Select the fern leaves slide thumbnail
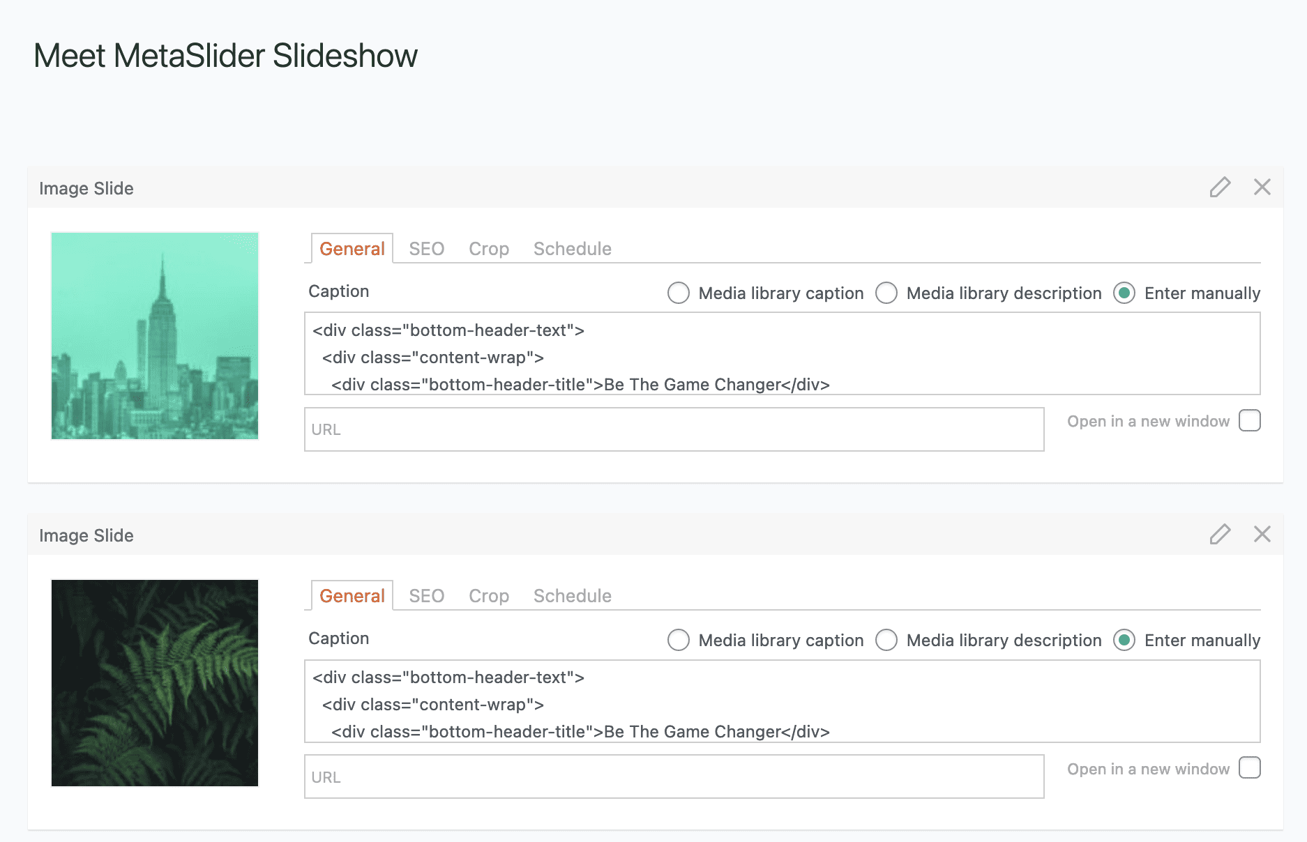Image resolution: width=1307 pixels, height=842 pixels. coord(155,683)
